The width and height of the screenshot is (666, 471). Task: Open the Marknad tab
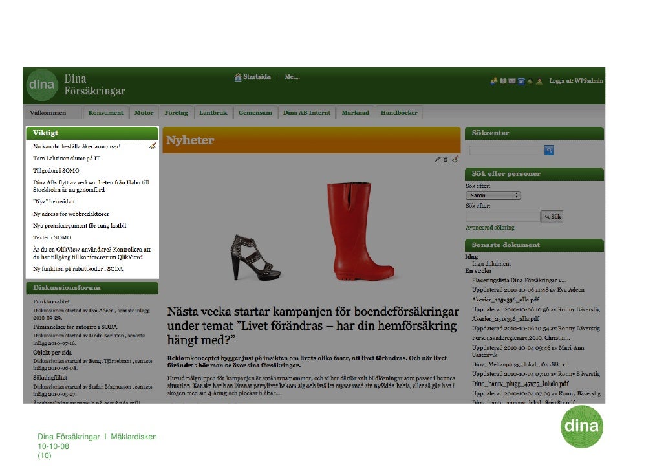coord(356,113)
